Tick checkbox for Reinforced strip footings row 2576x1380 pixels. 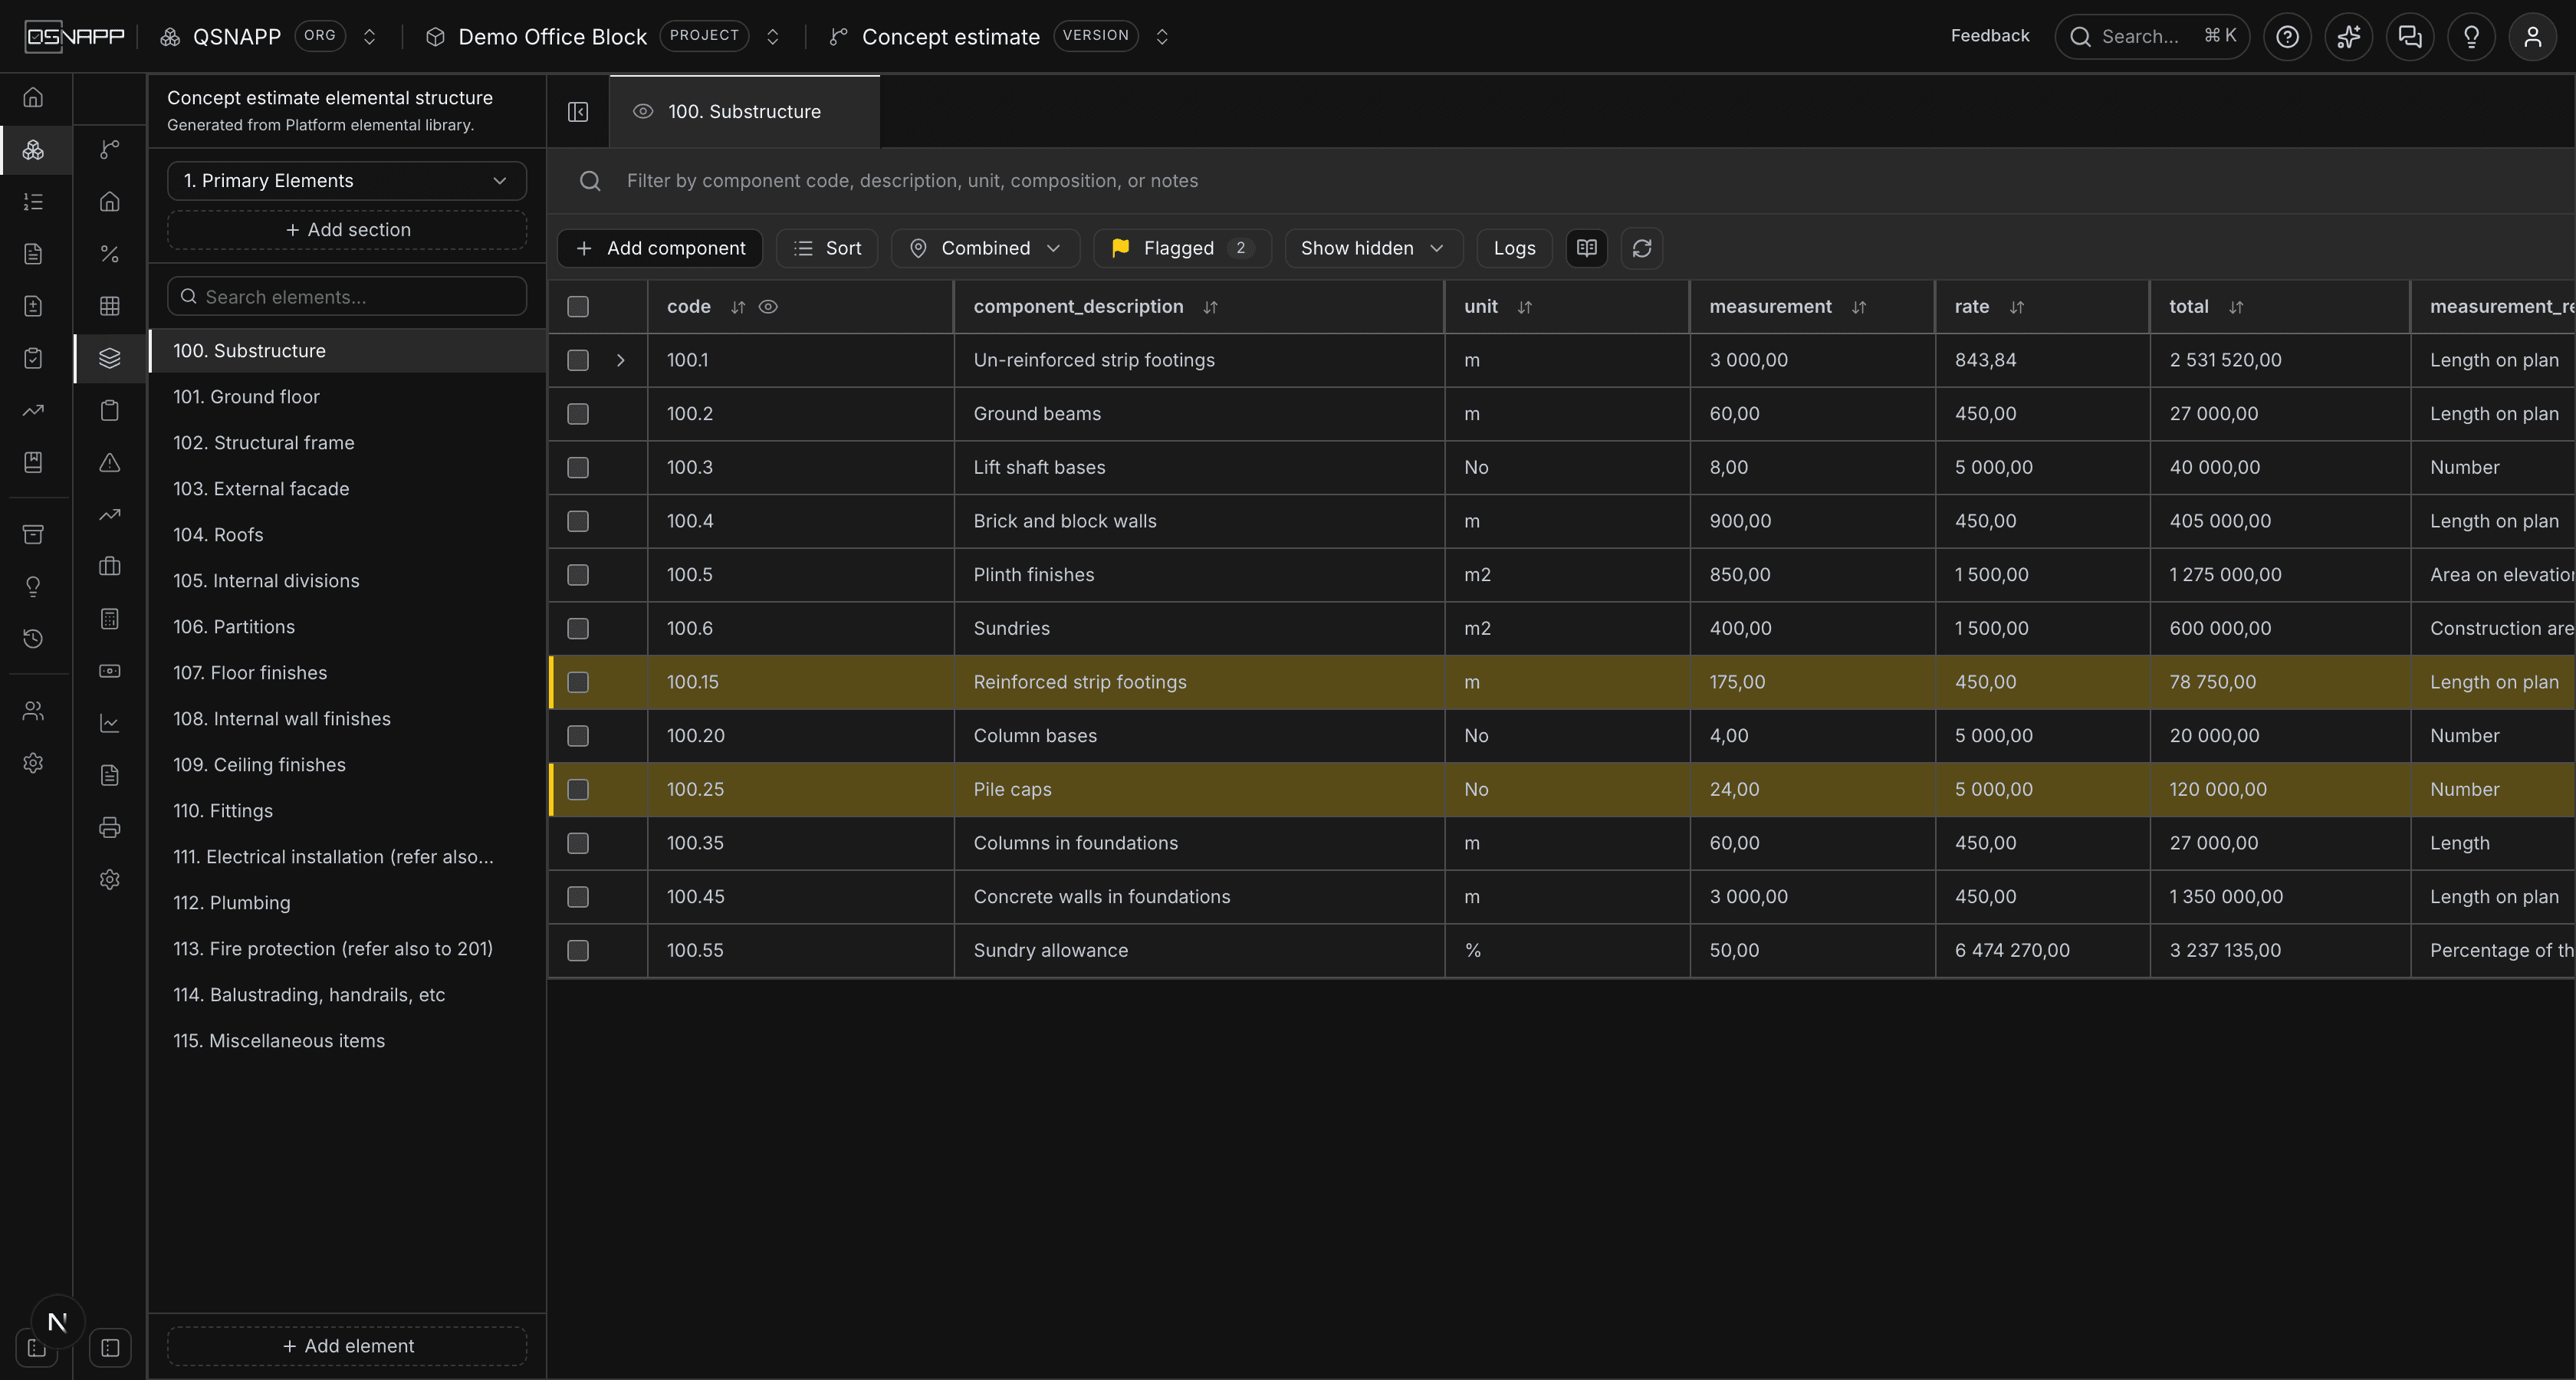pyautogui.click(x=578, y=682)
